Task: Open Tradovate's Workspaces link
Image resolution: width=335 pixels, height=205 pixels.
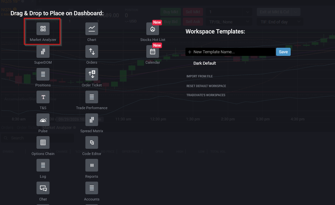Action: pos(206,95)
